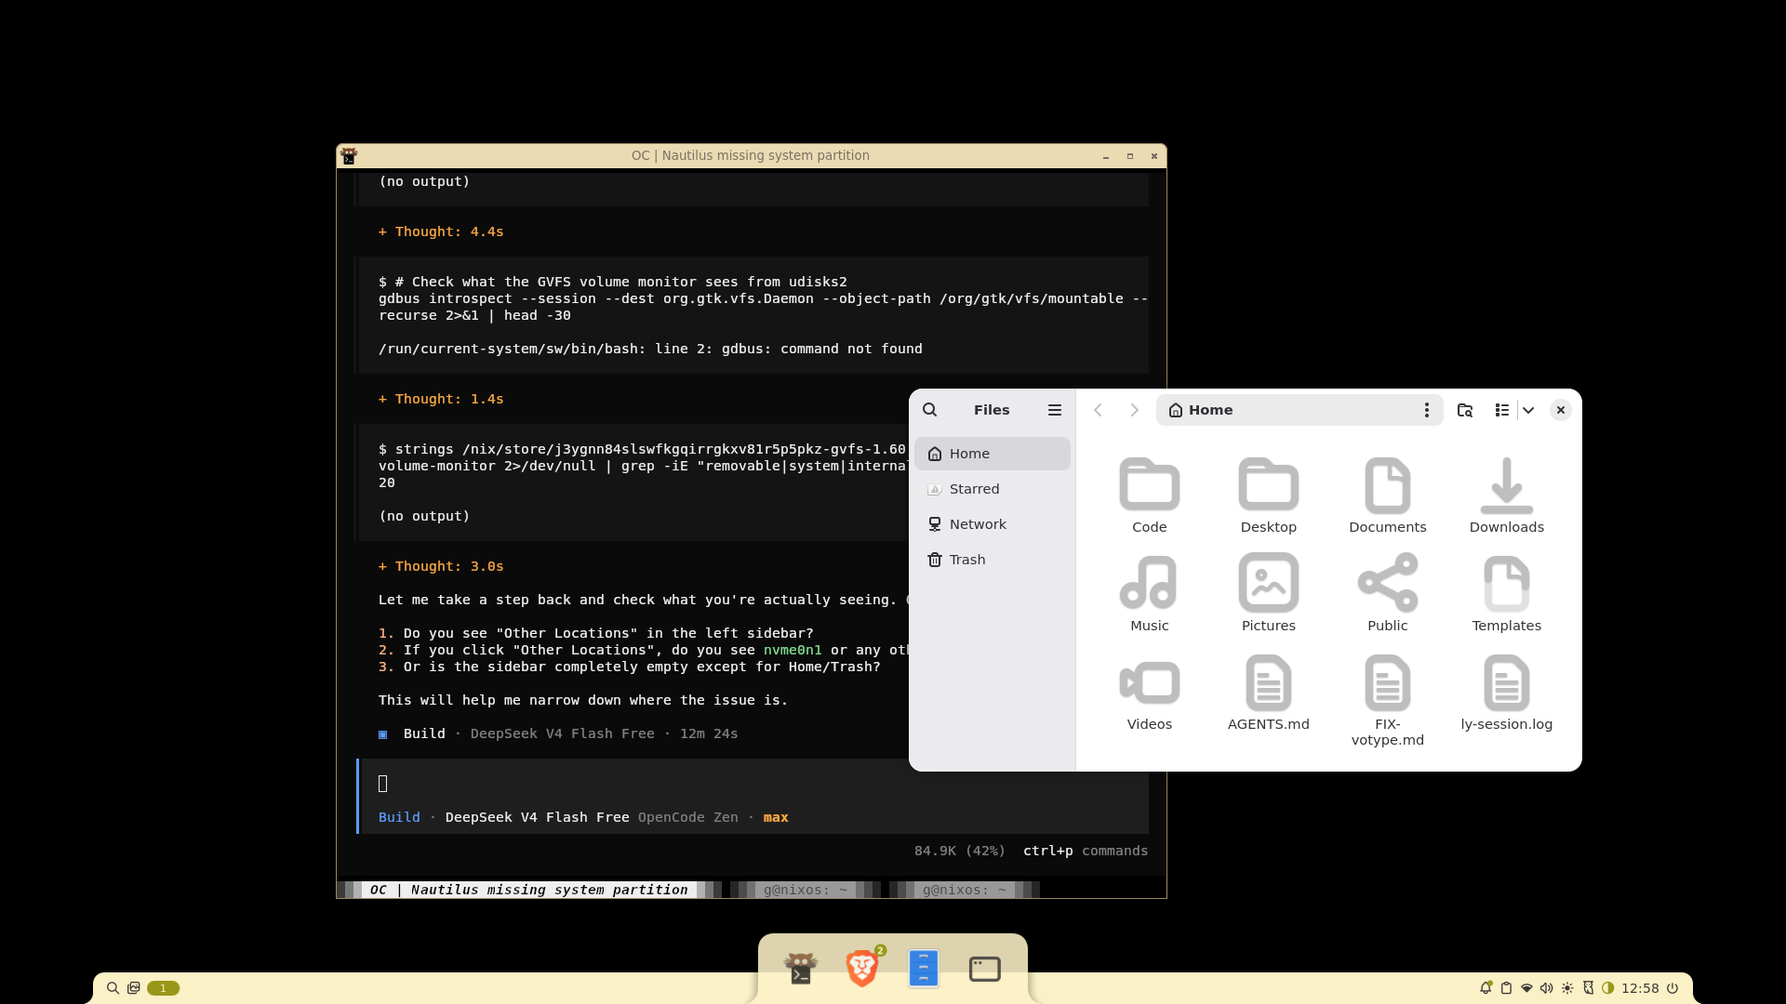Launch terminal cat icon in dock
The image size is (1786, 1004).
[x=800, y=969]
